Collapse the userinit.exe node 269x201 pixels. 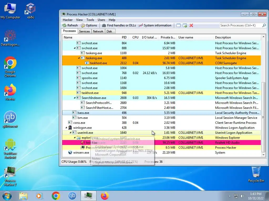click(x=70, y=133)
